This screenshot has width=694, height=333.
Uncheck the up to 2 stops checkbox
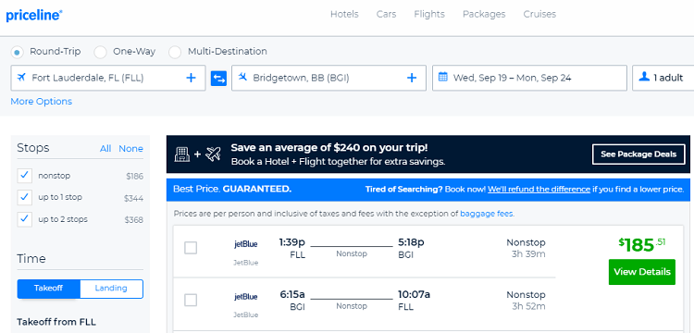tap(24, 219)
